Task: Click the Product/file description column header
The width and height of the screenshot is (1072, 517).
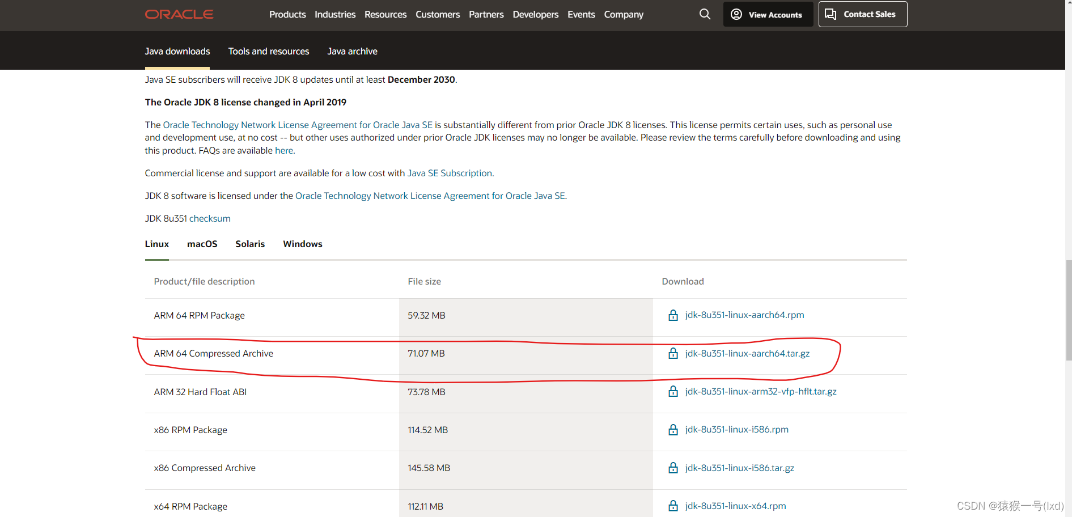Action: coord(204,281)
